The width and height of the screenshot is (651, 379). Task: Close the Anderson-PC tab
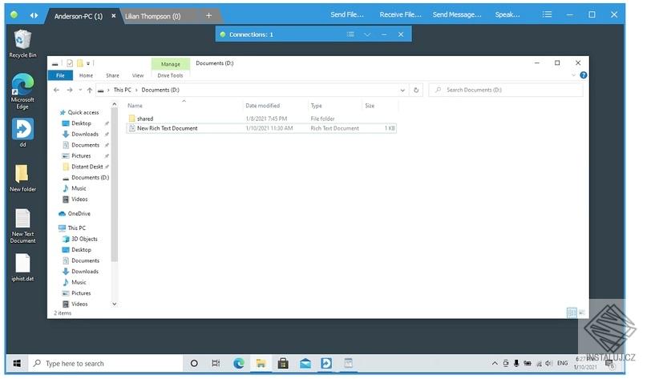pyautogui.click(x=113, y=16)
